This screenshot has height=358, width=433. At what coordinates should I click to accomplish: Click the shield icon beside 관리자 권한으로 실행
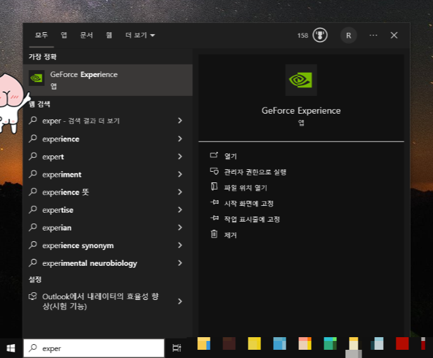214,171
